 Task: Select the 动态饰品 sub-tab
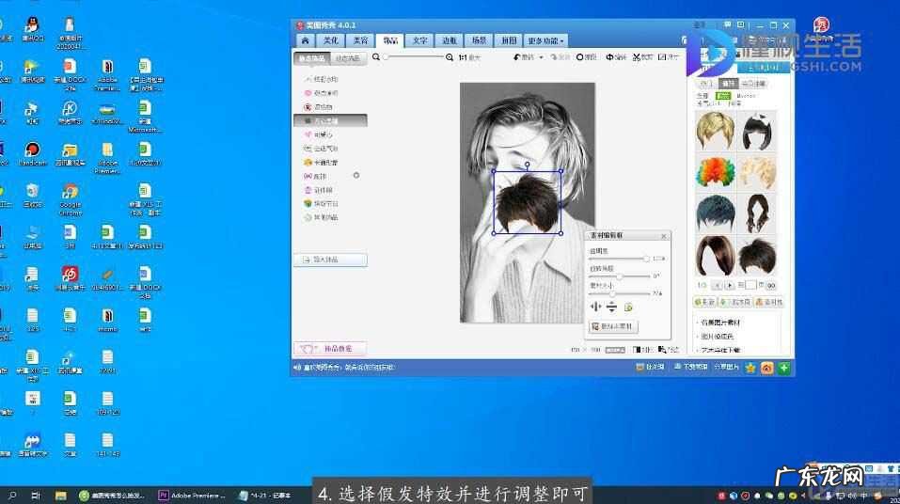(348, 58)
